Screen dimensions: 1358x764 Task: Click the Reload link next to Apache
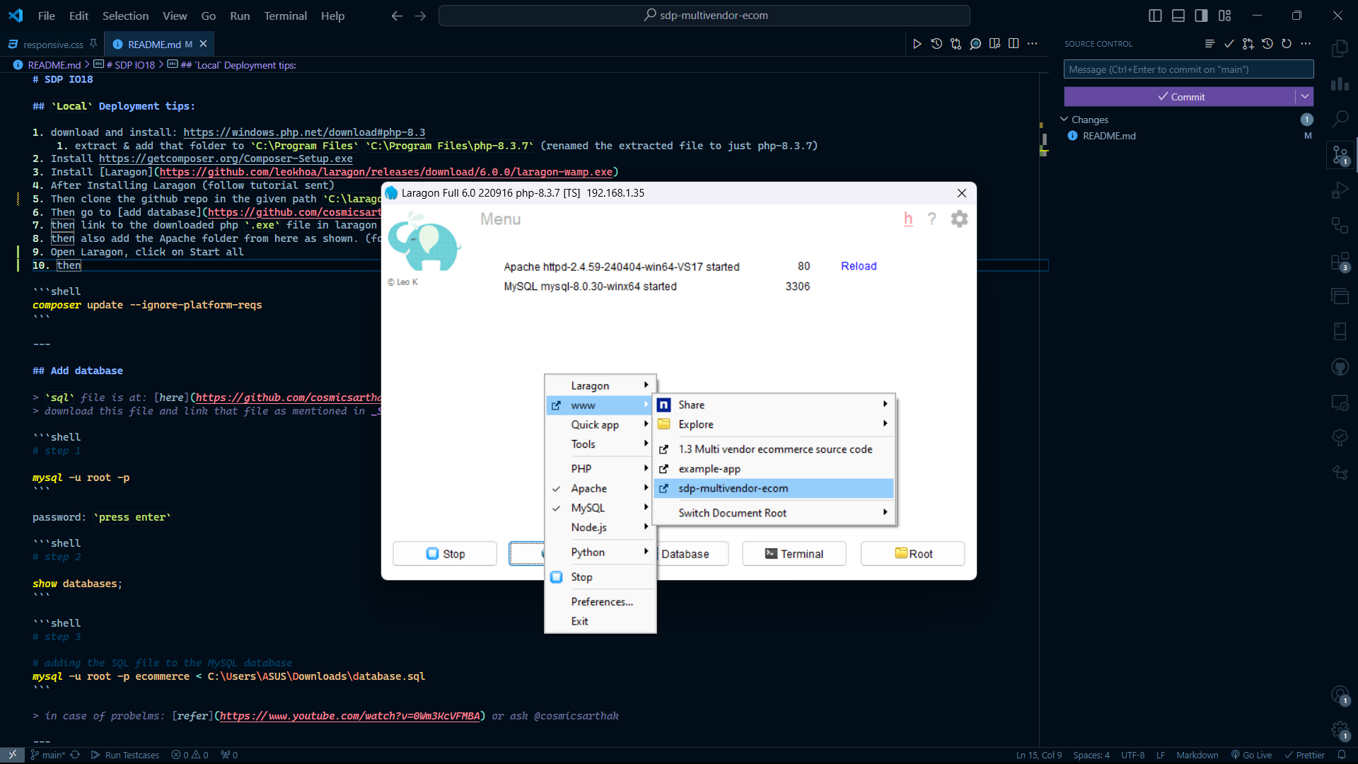859,266
